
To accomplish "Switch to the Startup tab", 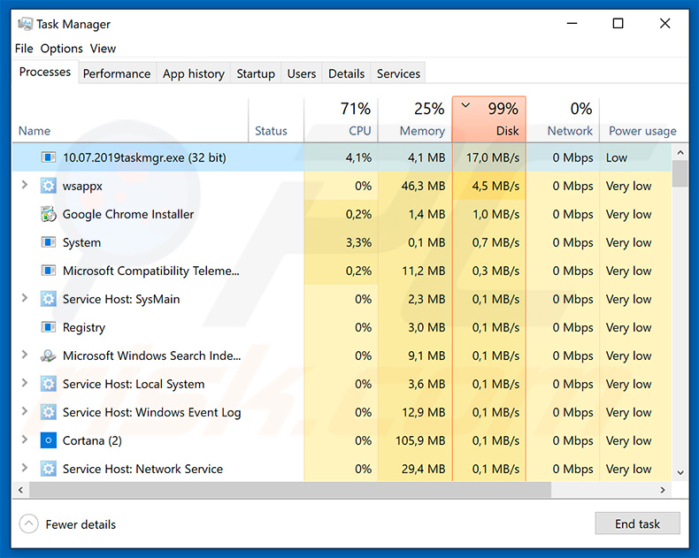I will coord(256,73).
